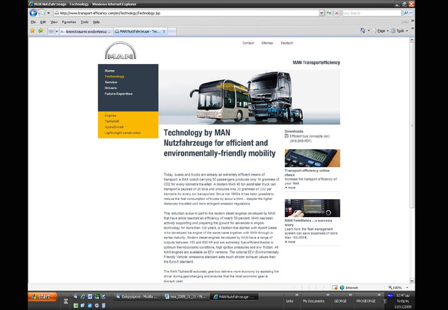The height and width of the screenshot is (310, 448).
Task: Click the Add to Favorites star icon
Action: pyautogui.click(x=40, y=31)
